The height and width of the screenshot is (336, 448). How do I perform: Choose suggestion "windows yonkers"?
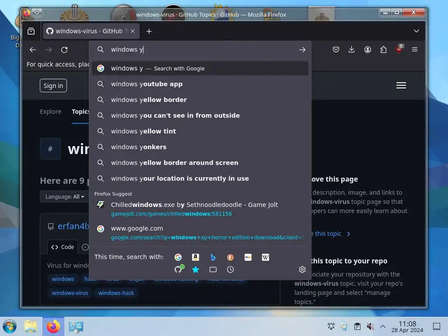pos(200,147)
